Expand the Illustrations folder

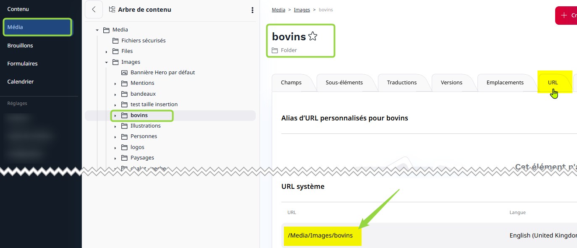click(115, 126)
